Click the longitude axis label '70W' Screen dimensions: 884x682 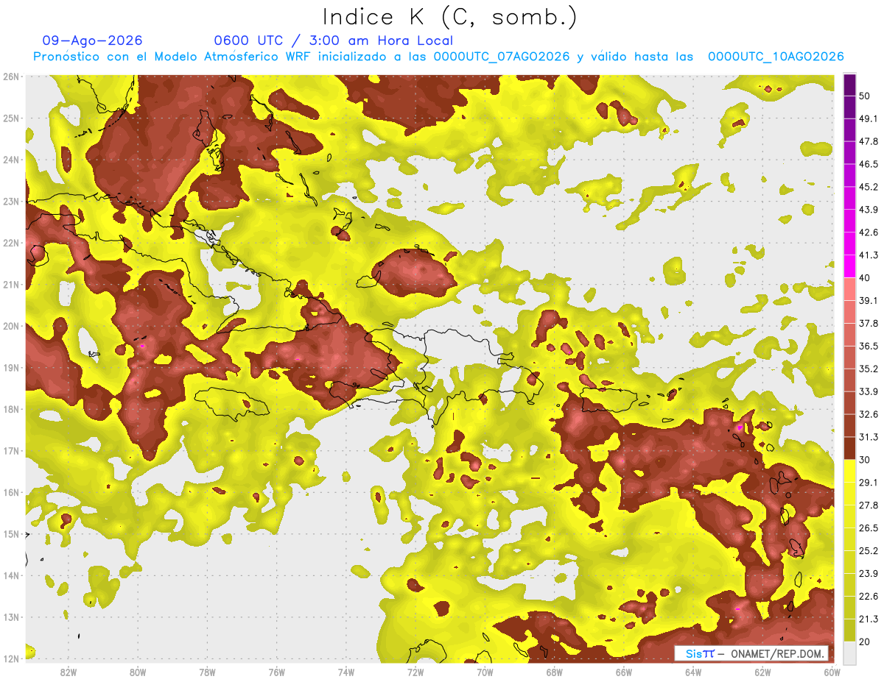click(x=485, y=673)
